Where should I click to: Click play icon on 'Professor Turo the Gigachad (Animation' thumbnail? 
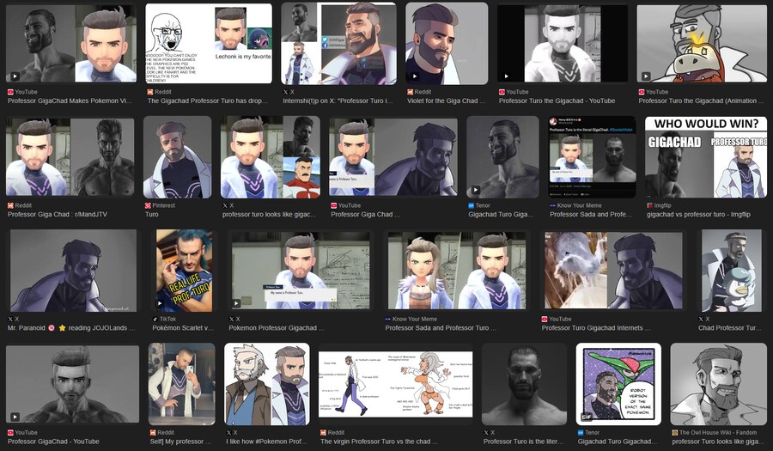click(x=646, y=76)
